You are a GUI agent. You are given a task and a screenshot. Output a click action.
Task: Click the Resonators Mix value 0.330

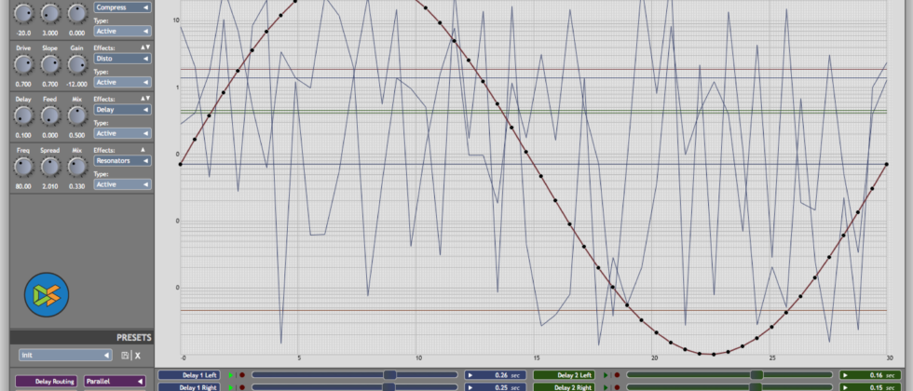[x=76, y=187]
